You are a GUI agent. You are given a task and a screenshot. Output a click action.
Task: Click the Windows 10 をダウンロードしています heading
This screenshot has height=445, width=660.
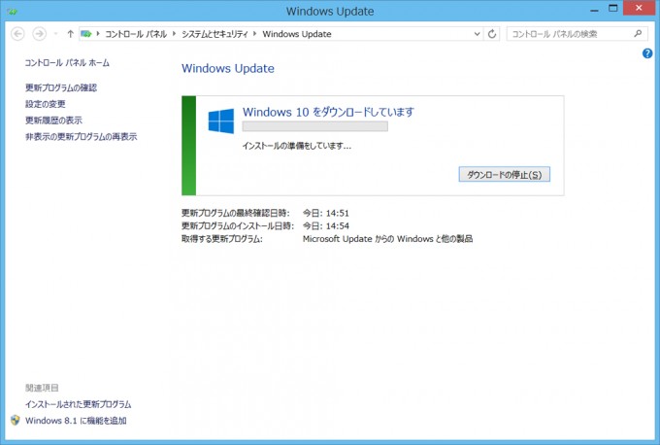point(328,112)
